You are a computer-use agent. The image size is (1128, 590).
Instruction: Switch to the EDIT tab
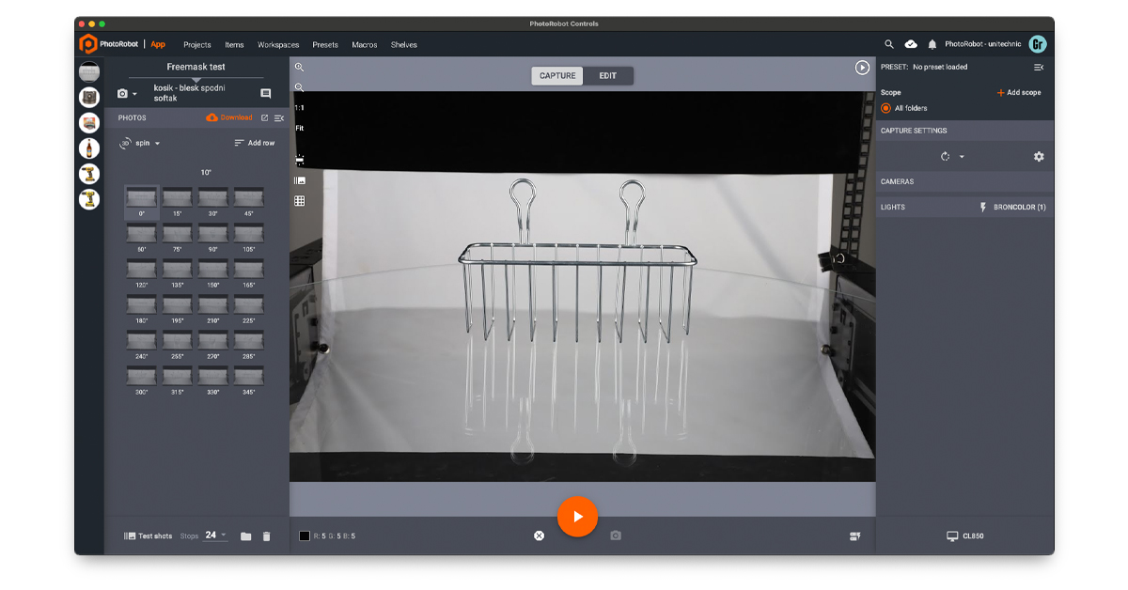pos(607,75)
